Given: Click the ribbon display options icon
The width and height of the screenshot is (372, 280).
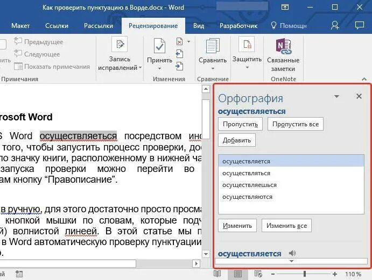Looking at the screenshot, I should (285, 8).
